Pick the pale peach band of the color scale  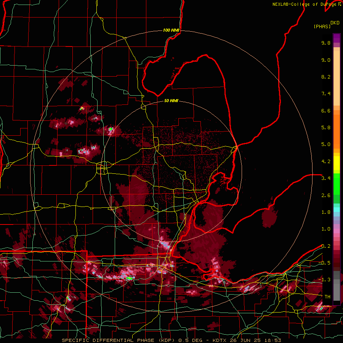coord(337,78)
